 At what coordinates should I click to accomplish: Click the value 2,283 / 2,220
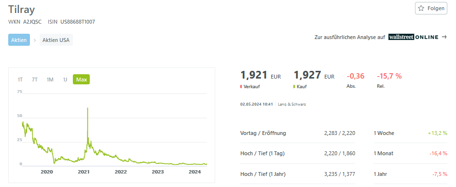(x=340, y=134)
